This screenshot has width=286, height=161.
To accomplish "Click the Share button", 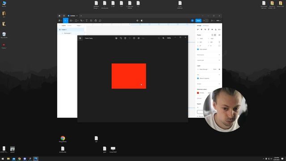I will click(x=198, y=21).
